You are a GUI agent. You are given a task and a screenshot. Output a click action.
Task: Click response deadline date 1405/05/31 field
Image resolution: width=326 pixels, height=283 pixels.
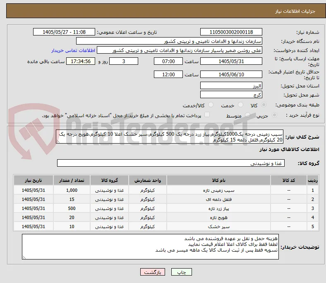(231, 61)
